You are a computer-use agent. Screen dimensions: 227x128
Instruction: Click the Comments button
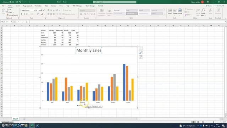point(219,6)
